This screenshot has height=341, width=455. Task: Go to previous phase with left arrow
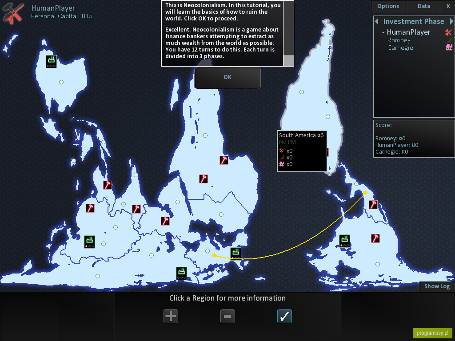[377, 21]
